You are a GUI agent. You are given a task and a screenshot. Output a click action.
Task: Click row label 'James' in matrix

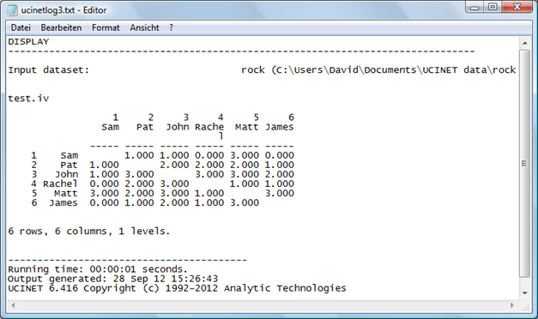tap(63, 203)
